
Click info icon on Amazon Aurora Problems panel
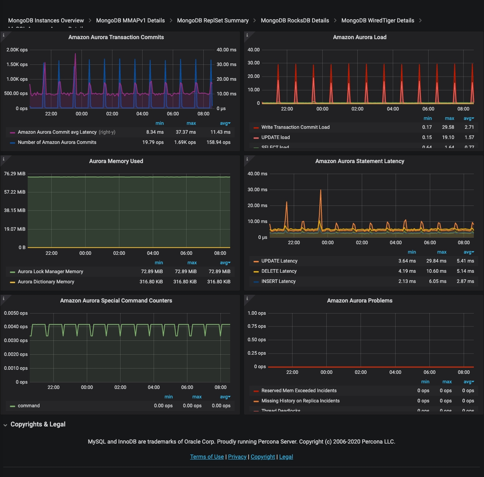247,299
